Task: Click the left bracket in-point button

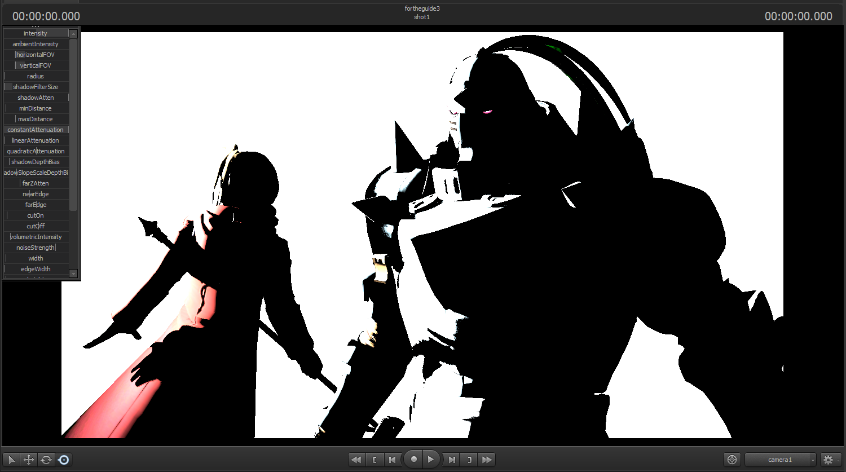Action: tap(374, 460)
